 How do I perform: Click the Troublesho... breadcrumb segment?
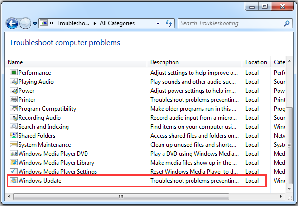coord(73,23)
